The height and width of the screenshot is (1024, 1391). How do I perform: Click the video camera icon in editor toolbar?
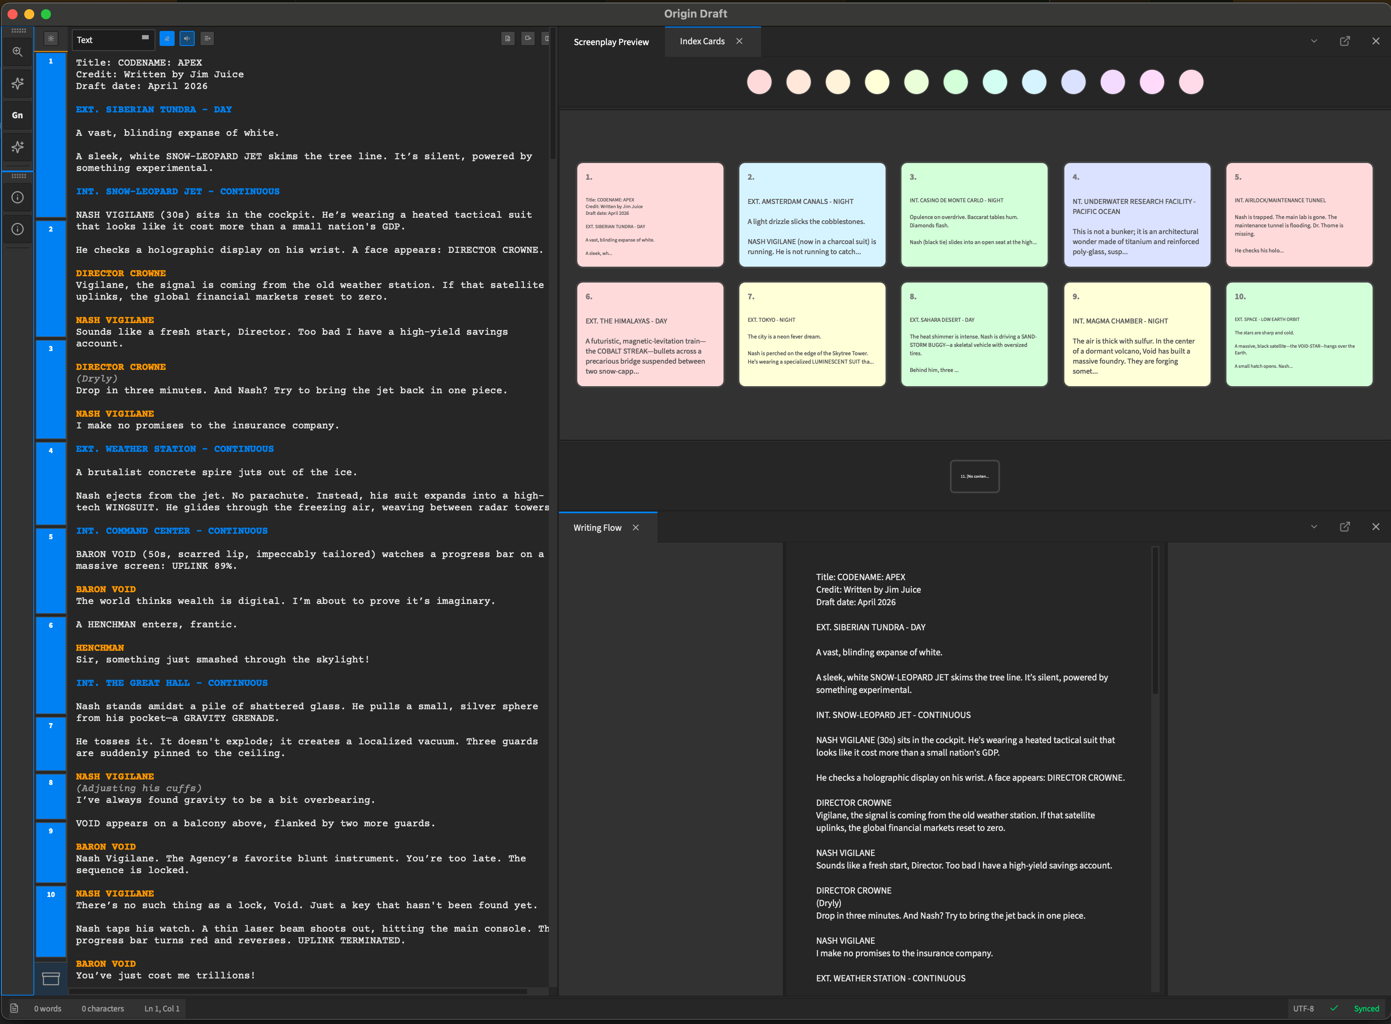(x=528, y=38)
